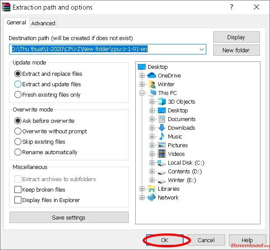
Task: Switch to the General tab
Action: click(x=17, y=23)
